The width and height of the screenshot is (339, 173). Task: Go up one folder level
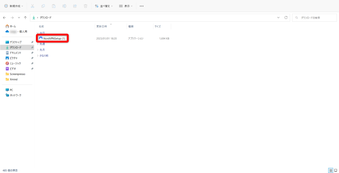[25, 17]
